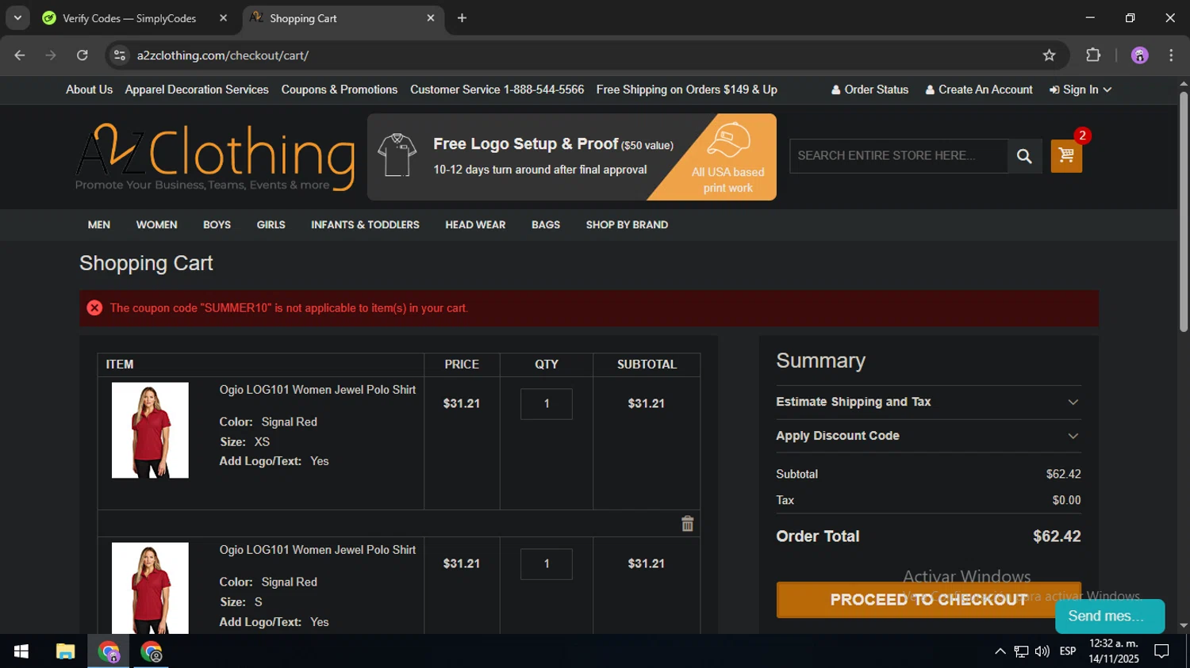Open the SHOP BY BRAND menu
Screen dimensions: 1190x668
coord(627,225)
